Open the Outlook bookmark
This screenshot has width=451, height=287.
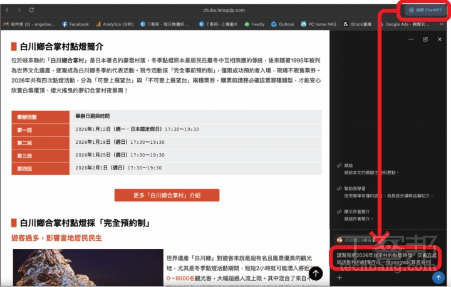pos(283,24)
